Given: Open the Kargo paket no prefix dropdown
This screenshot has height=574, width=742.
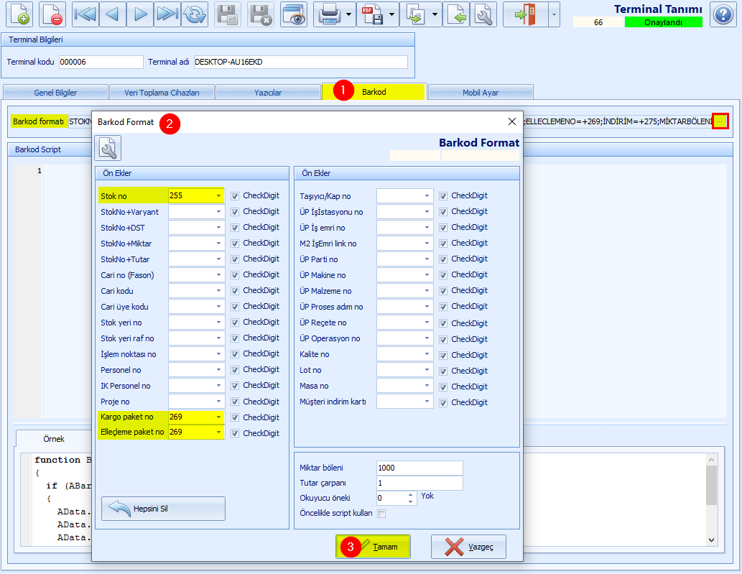Looking at the screenshot, I should [x=218, y=417].
